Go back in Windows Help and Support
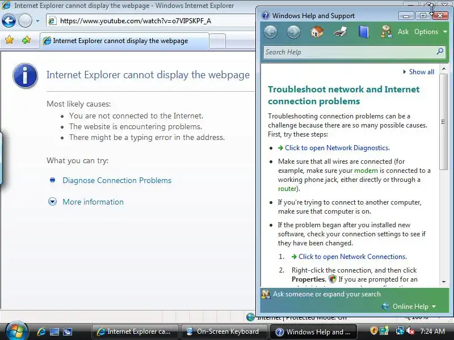The image size is (454, 340). click(271, 32)
